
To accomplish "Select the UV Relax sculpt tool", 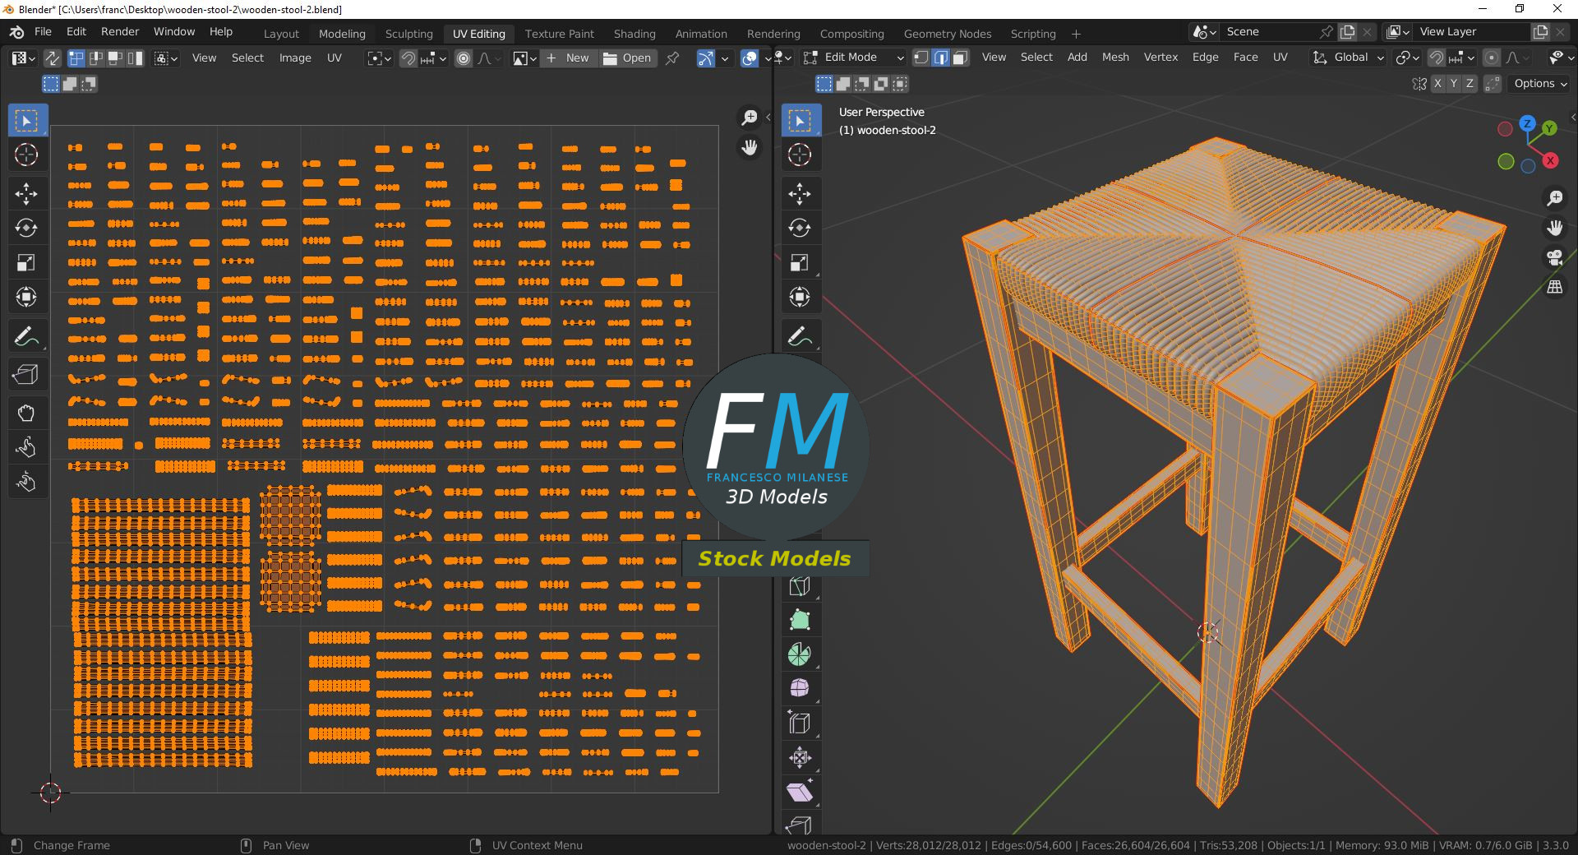I will [x=26, y=447].
